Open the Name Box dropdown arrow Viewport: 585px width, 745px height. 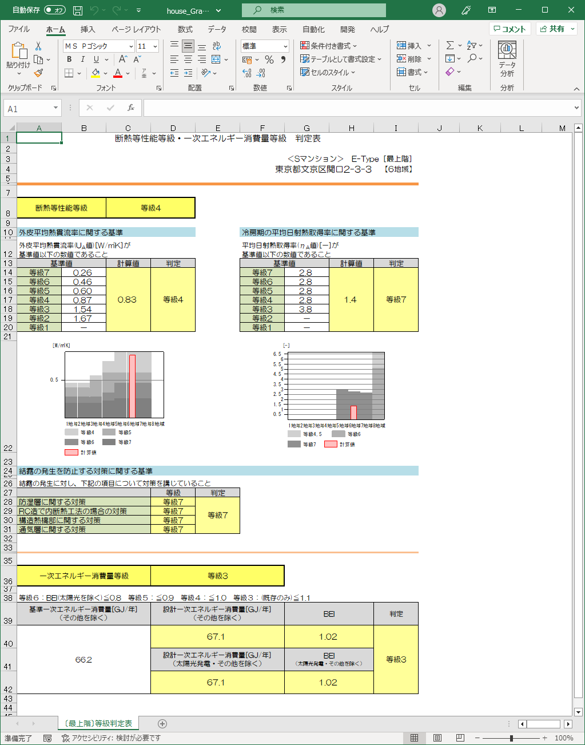pos(55,108)
